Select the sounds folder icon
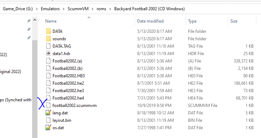The height and width of the screenshot is (138, 261). [x=48, y=39]
